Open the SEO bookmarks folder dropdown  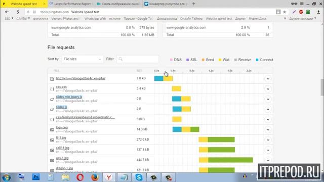(x=9, y=19)
